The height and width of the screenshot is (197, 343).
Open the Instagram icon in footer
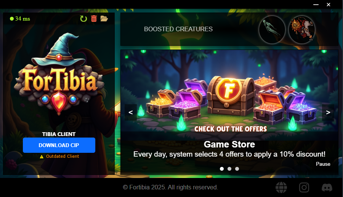(304, 187)
